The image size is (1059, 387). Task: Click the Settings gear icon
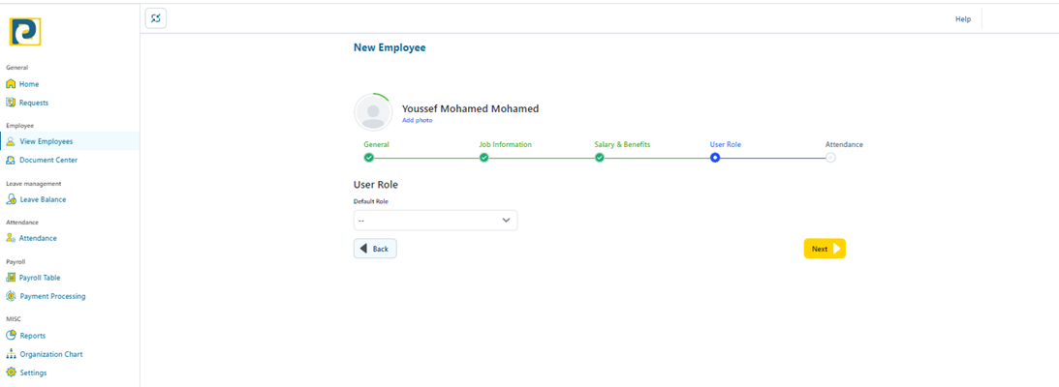click(x=12, y=372)
